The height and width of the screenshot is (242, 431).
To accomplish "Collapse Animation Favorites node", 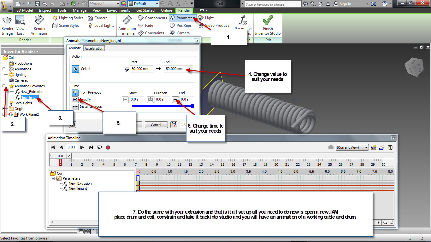I will pos(4,86).
